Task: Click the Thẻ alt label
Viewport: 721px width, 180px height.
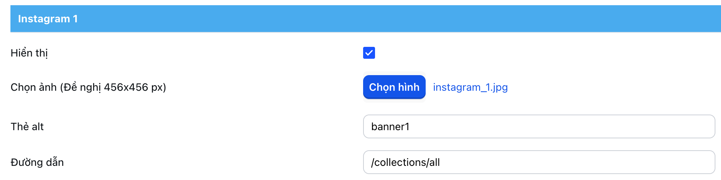Action: 27,127
